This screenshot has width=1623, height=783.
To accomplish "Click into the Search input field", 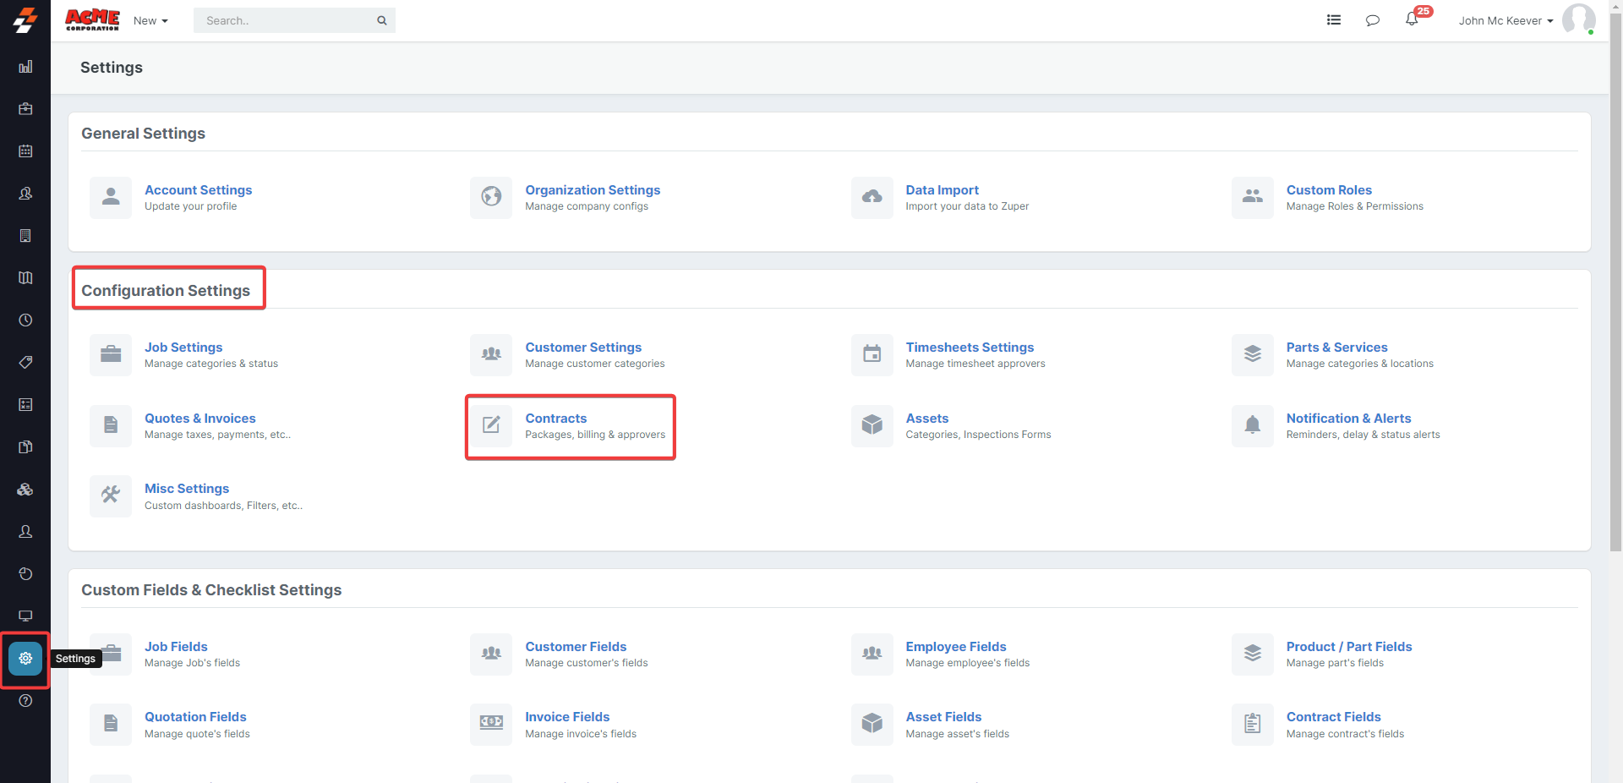I will (x=283, y=20).
